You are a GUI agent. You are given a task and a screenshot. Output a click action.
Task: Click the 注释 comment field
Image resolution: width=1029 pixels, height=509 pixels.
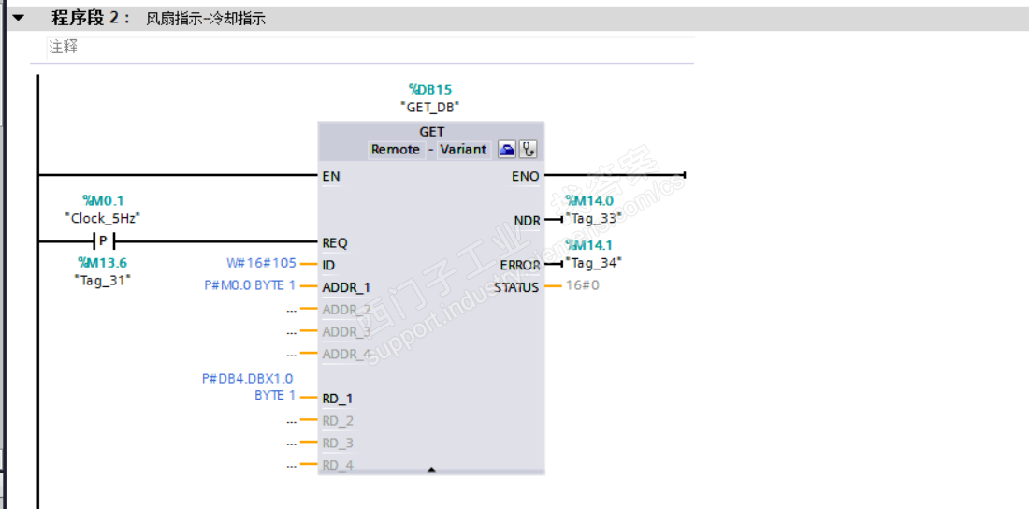pyautogui.click(x=64, y=47)
